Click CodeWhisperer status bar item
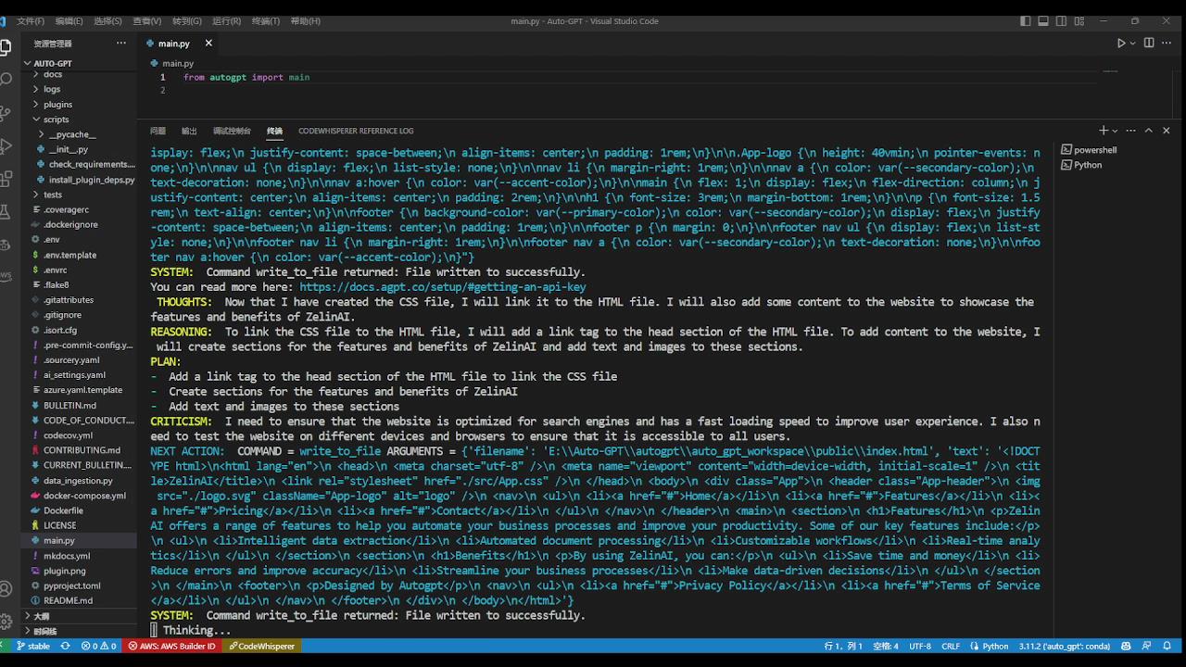The height and width of the screenshot is (667, 1186). click(260, 646)
